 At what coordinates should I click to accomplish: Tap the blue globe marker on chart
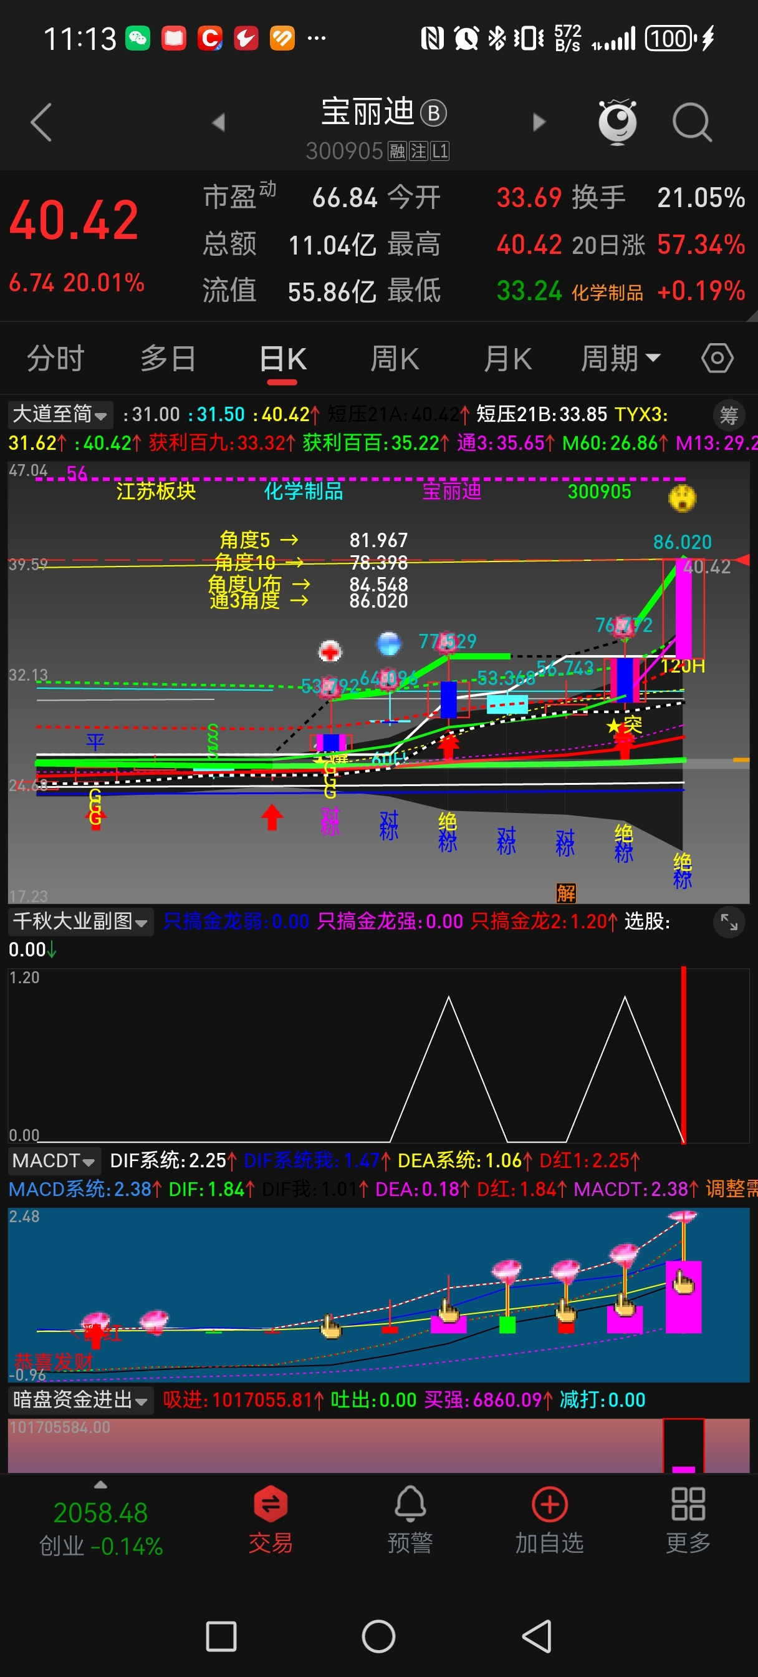coord(389,643)
